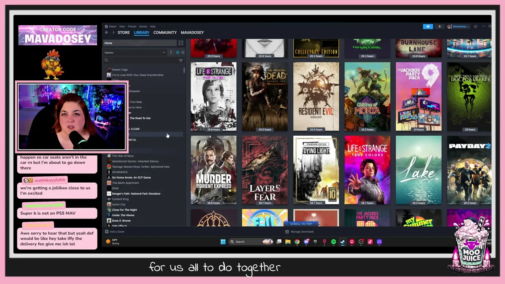Click the library search magnifier icon

(x=106, y=60)
